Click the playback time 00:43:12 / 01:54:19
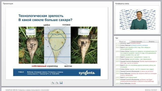This screenshot has width=162, height=91. (x=151, y=90)
